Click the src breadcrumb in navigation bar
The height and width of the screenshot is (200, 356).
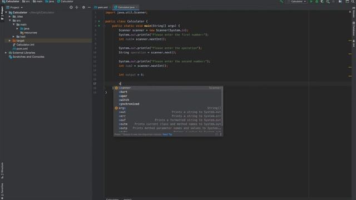(26, 2)
